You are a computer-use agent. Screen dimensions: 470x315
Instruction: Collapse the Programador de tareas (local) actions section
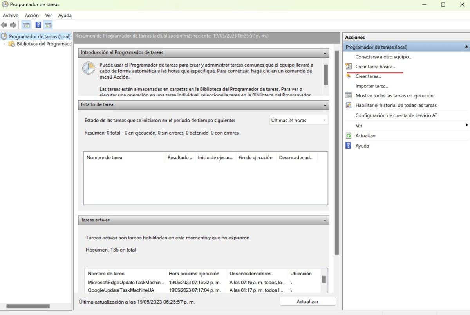coord(466,47)
